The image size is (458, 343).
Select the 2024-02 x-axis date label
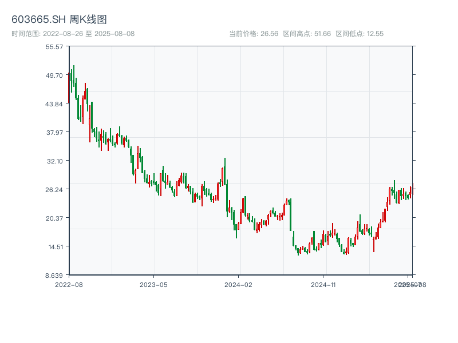pos(239,284)
